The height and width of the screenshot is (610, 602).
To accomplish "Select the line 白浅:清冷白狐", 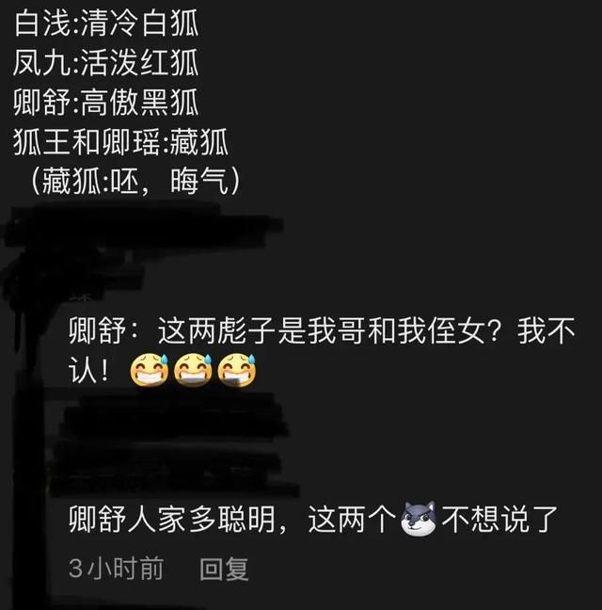I will 106,24.
